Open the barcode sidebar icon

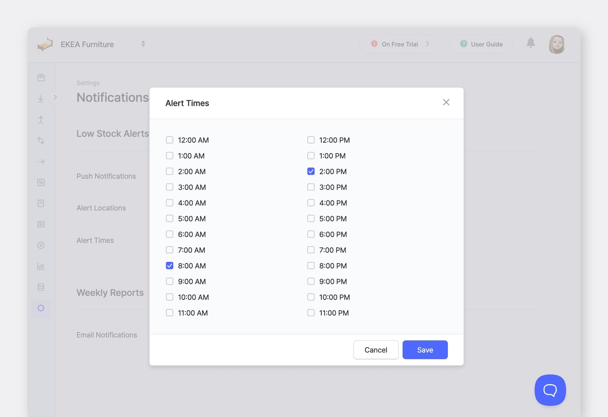coord(41,224)
